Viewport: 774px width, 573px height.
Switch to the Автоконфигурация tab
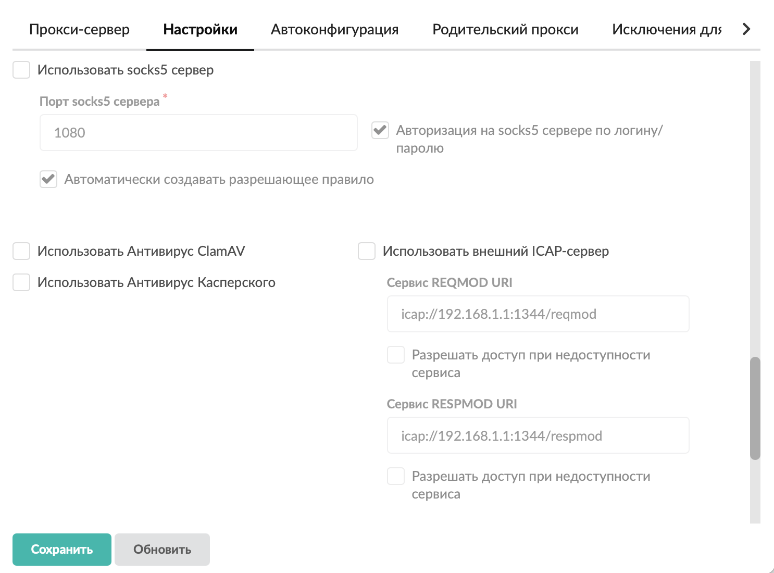point(335,30)
